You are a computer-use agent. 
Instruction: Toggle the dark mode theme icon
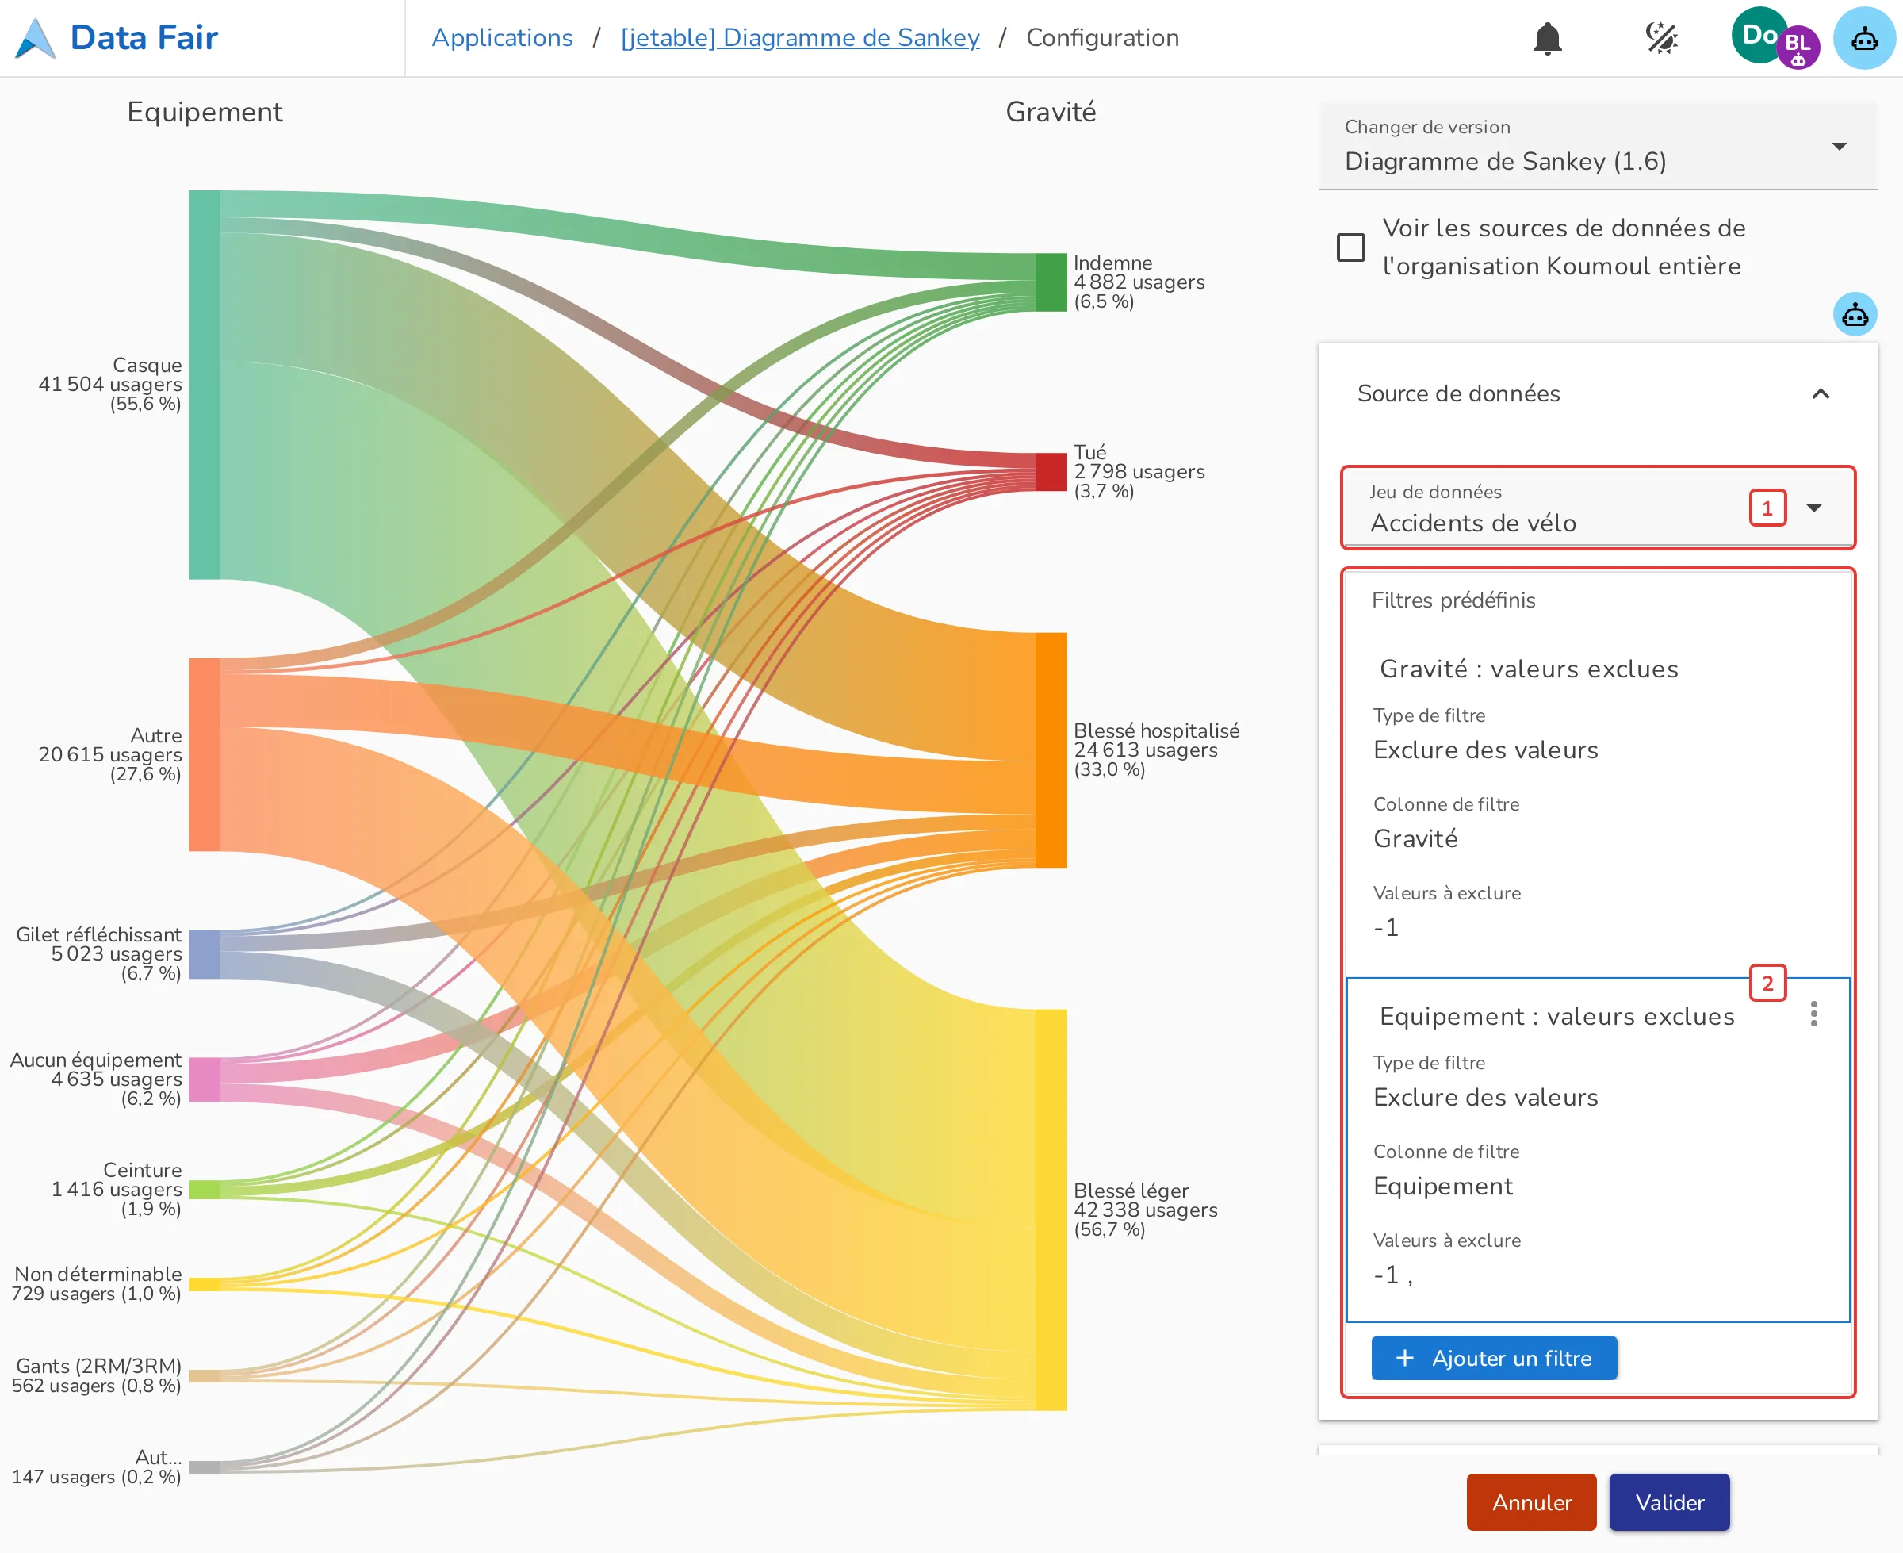click(x=1661, y=38)
